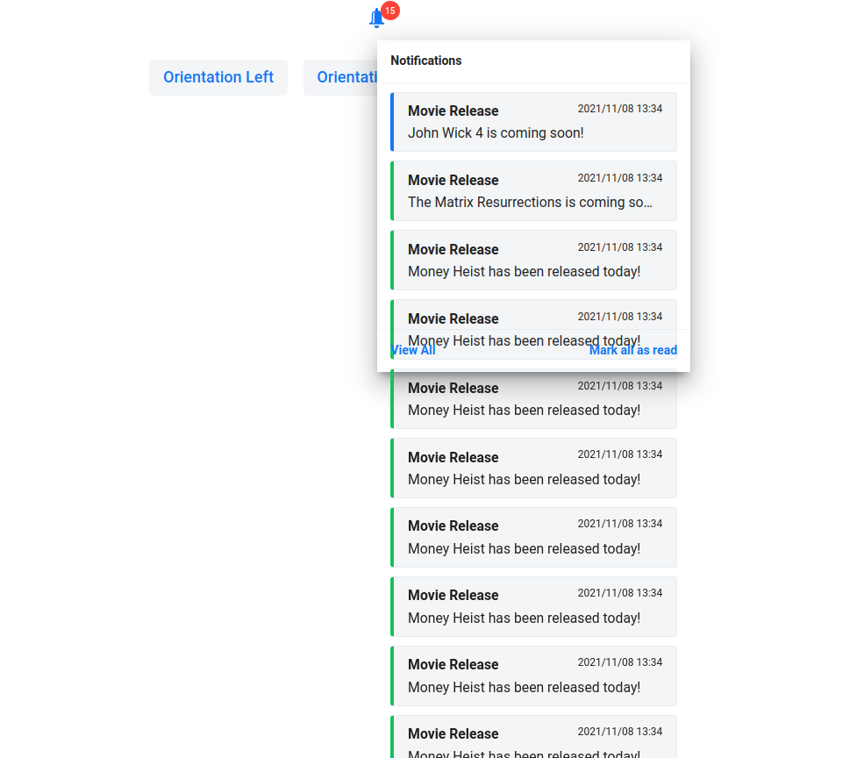This screenshot has width=864, height=758.
Task: Click Movie Release title above Matrix Resurrections
Action: [453, 181]
